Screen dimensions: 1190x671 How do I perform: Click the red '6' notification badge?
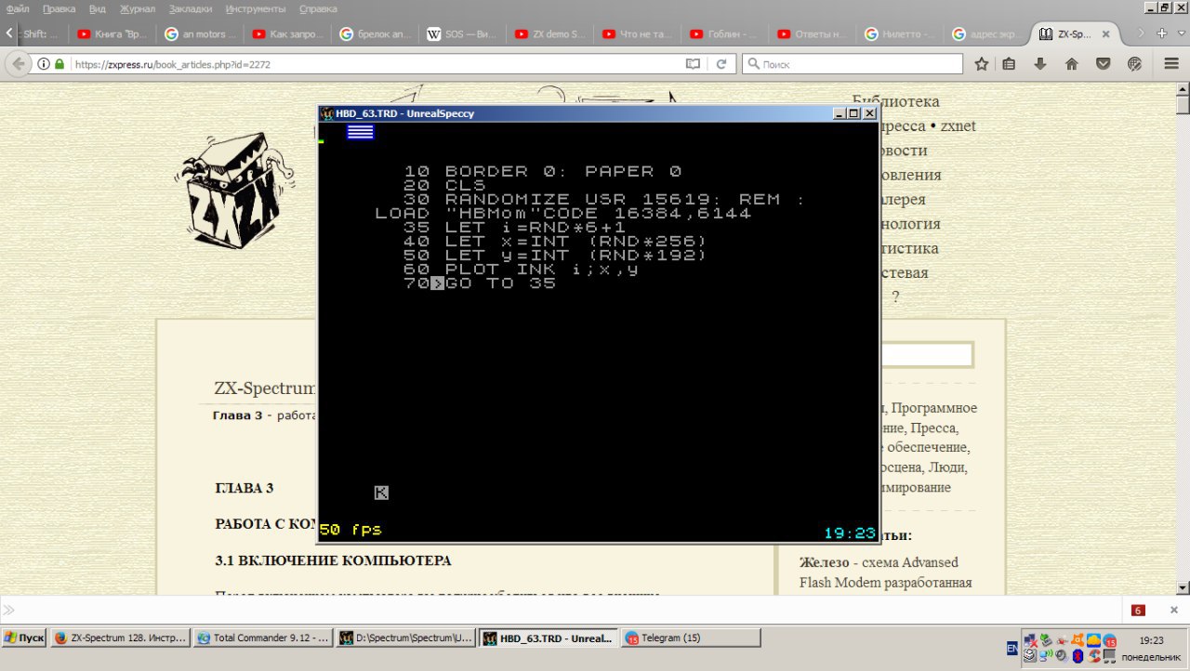(1138, 611)
